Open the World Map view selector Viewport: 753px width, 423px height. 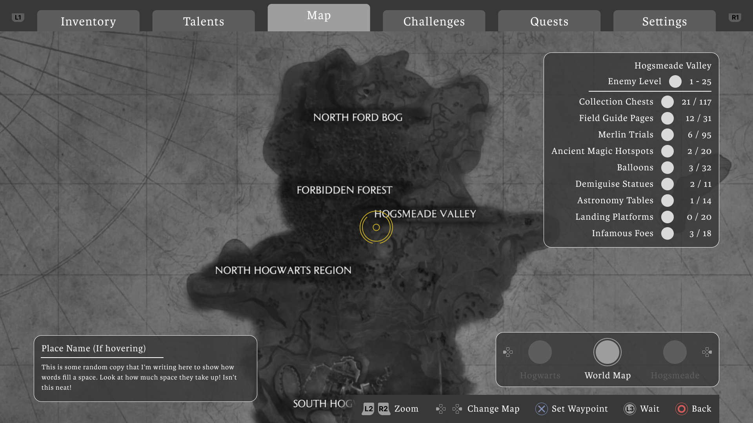607,352
